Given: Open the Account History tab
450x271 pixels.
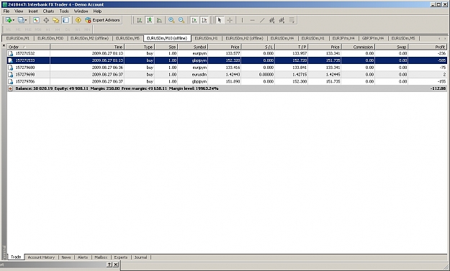Looking at the screenshot, I should point(41,257).
